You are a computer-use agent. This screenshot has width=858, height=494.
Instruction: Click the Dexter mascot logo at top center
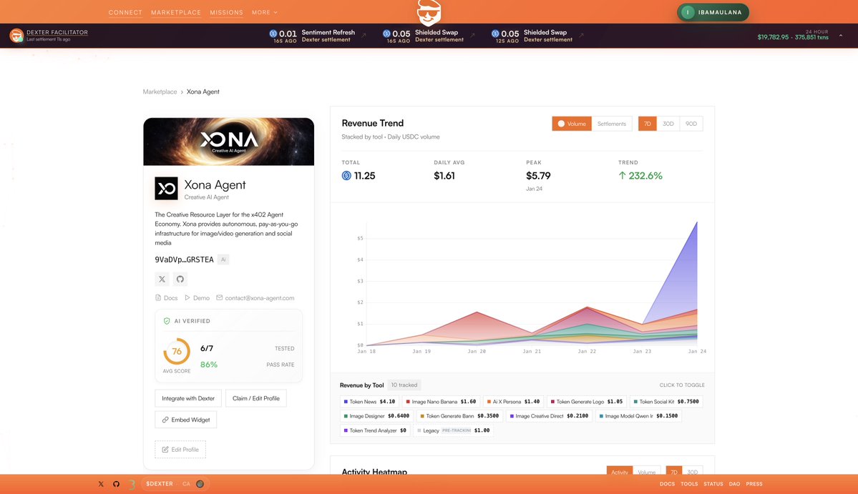(429, 12)
